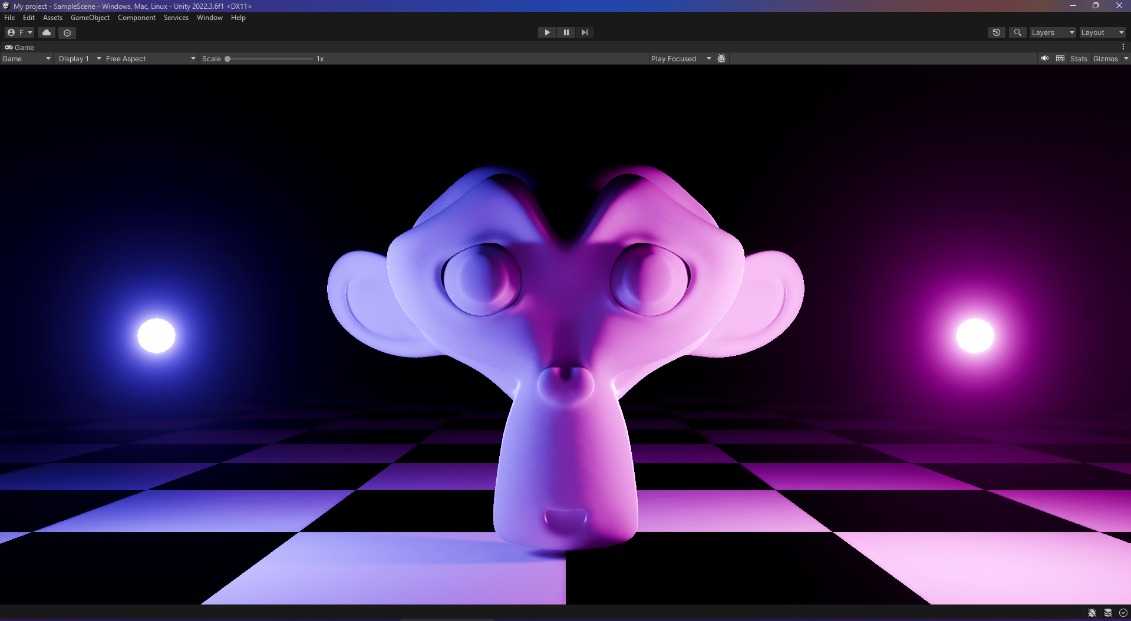1131x621 pixels.
Task: Click the cache server status icon
Action: coord(1107,613)
